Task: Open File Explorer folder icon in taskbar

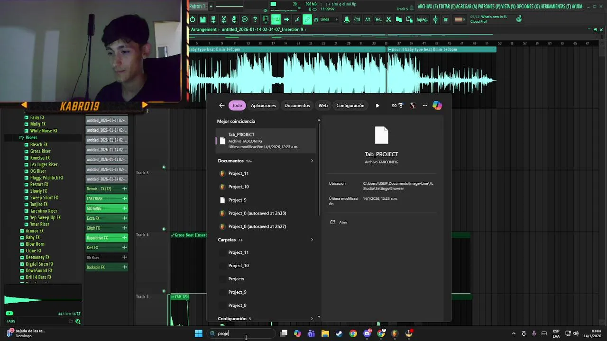Action: click(325, 333)
